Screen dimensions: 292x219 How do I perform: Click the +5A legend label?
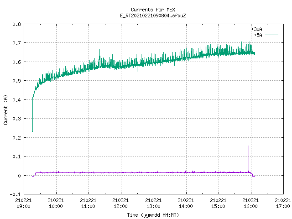pyautogui.click(x=258, y=35)
